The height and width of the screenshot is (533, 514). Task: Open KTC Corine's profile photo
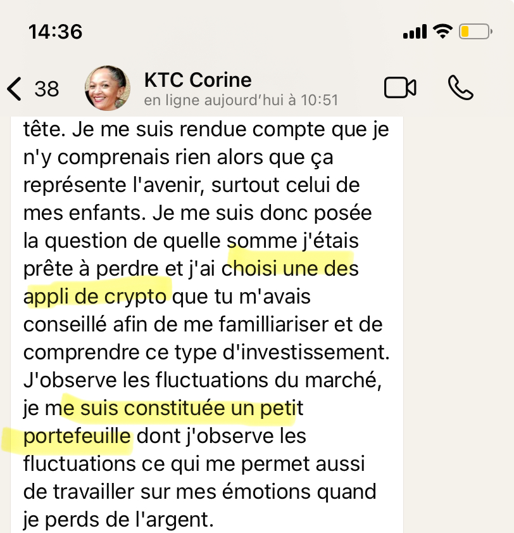108,88
